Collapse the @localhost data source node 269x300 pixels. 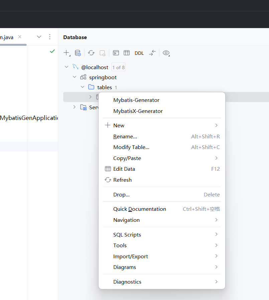tap(66, 67)
